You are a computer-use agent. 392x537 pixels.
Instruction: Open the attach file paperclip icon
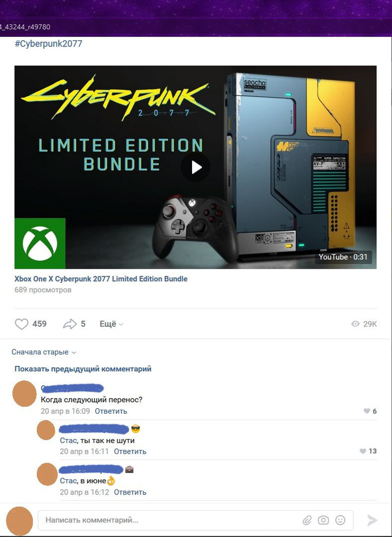point(307,521)
